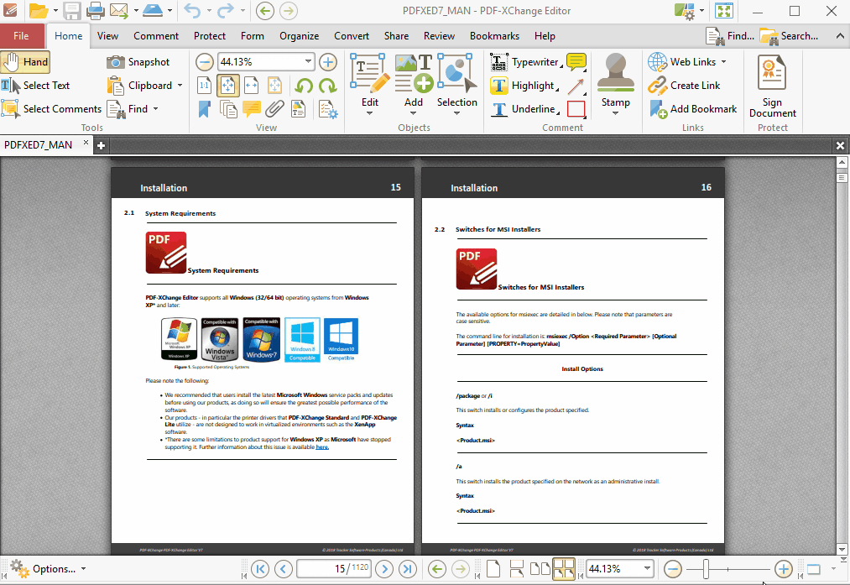Screen dimensions: 850x585
Task: Enable two pages continuous layout
Action: pos(564,569)
